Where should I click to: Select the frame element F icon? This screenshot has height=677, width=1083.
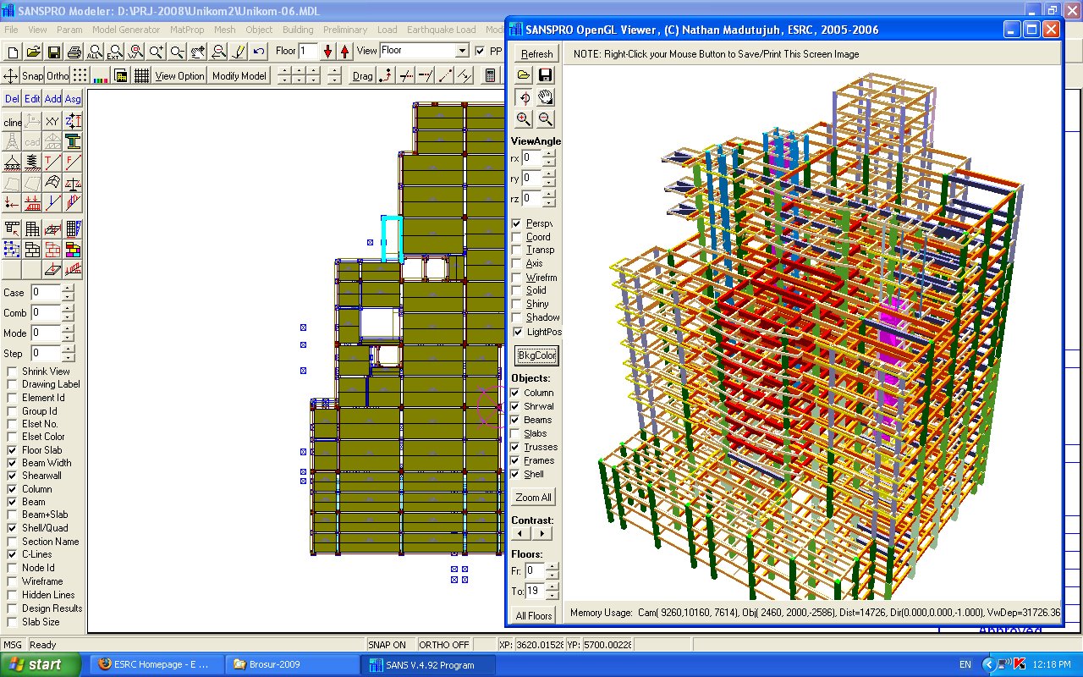[x=74, y=162]
